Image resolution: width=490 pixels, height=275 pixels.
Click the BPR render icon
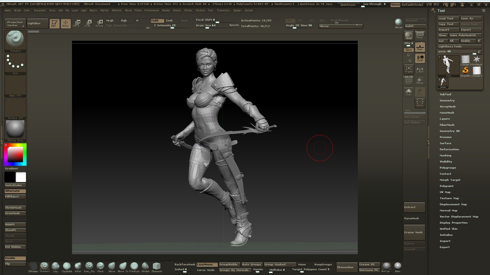point(409,36)
